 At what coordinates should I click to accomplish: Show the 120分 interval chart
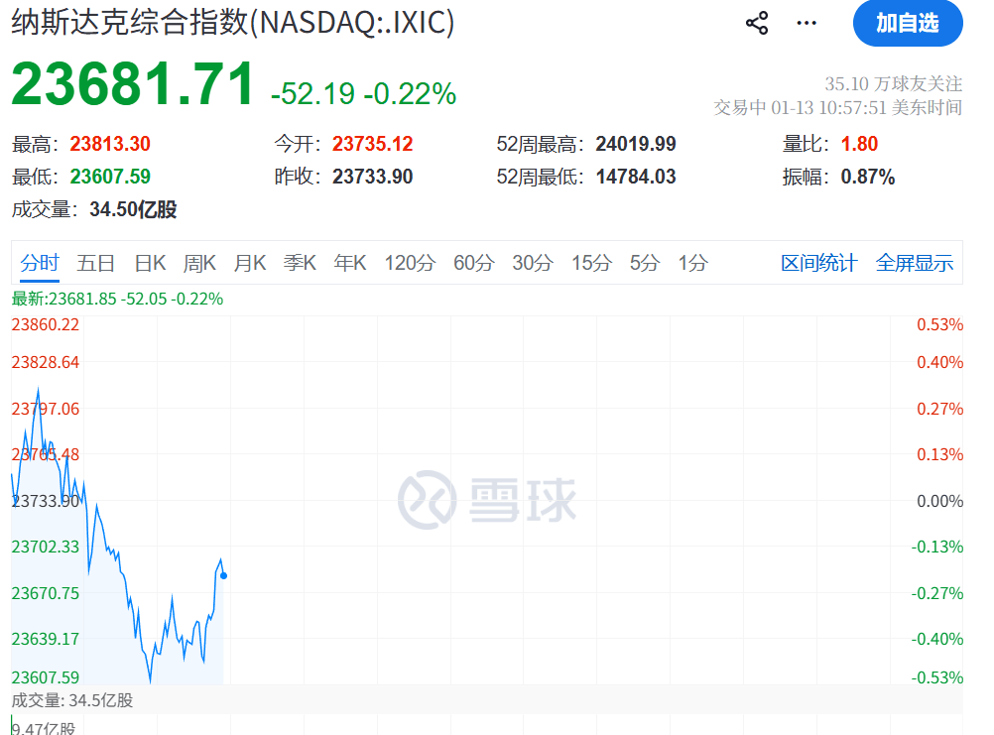410,262
